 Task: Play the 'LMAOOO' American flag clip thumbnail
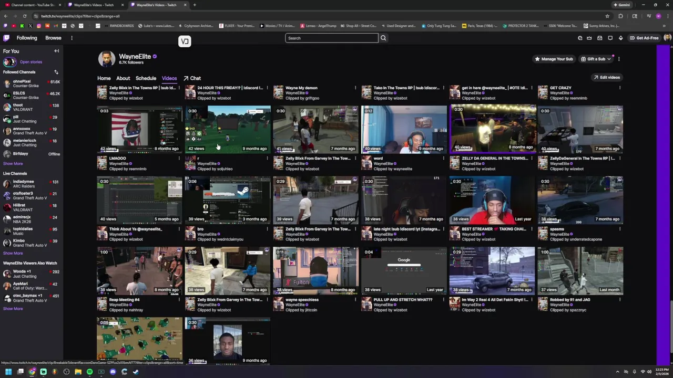[x=139, y=129]
